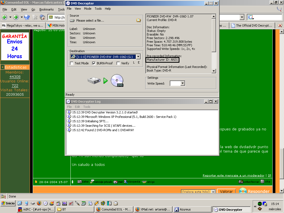Open the Firefox address bar dropdown

coord(242,17)
